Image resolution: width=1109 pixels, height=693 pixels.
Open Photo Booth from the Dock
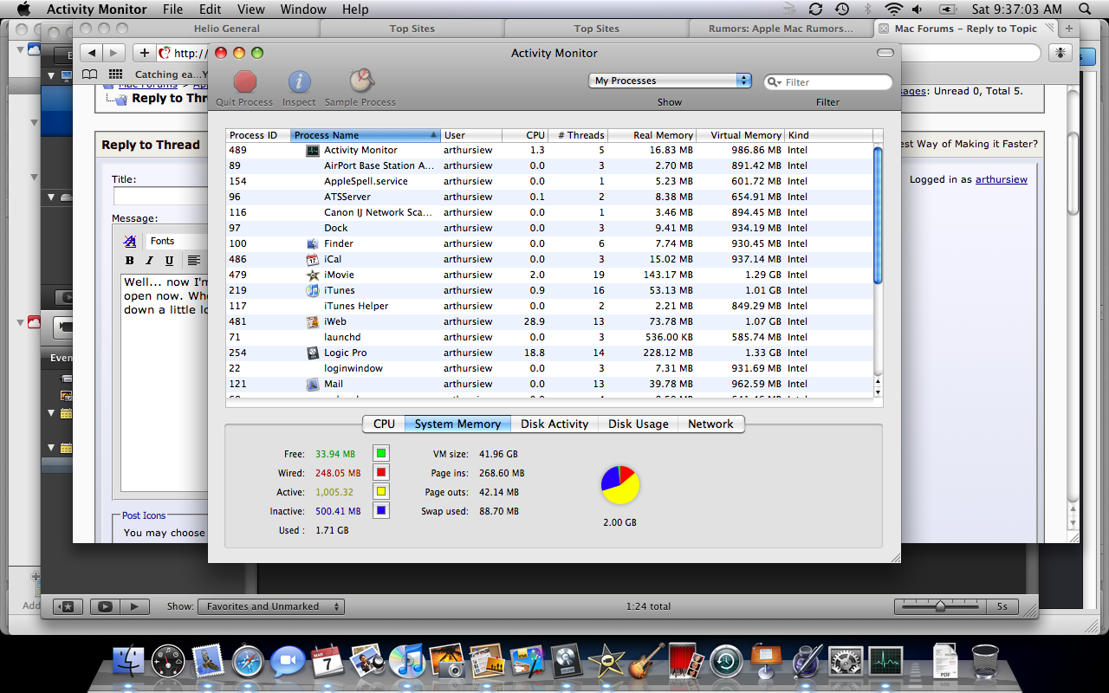(685, 662)
